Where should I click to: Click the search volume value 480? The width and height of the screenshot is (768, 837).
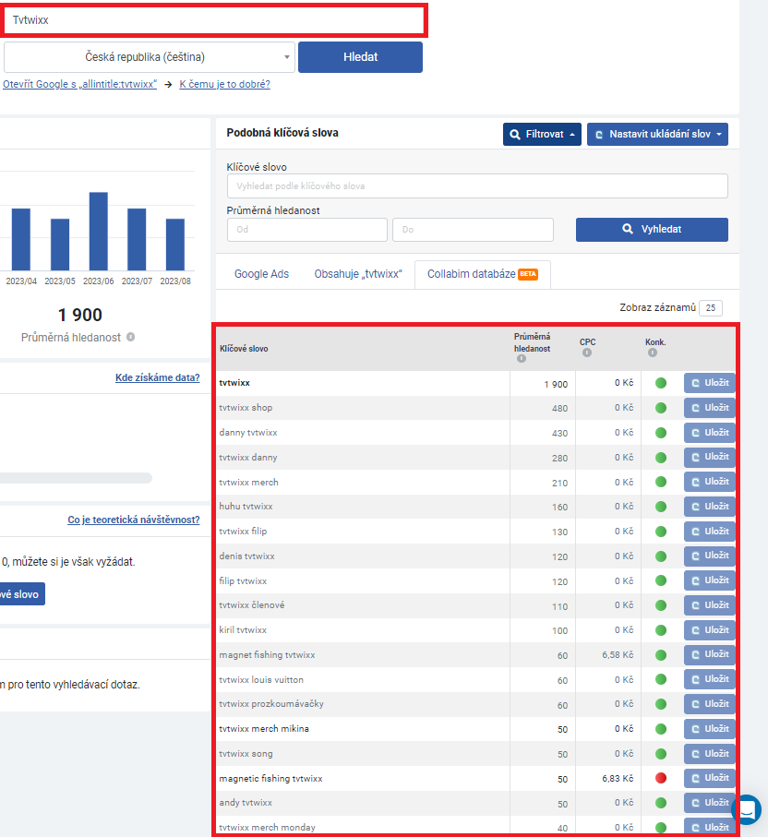pyautogui.click(x=559, y=409)
